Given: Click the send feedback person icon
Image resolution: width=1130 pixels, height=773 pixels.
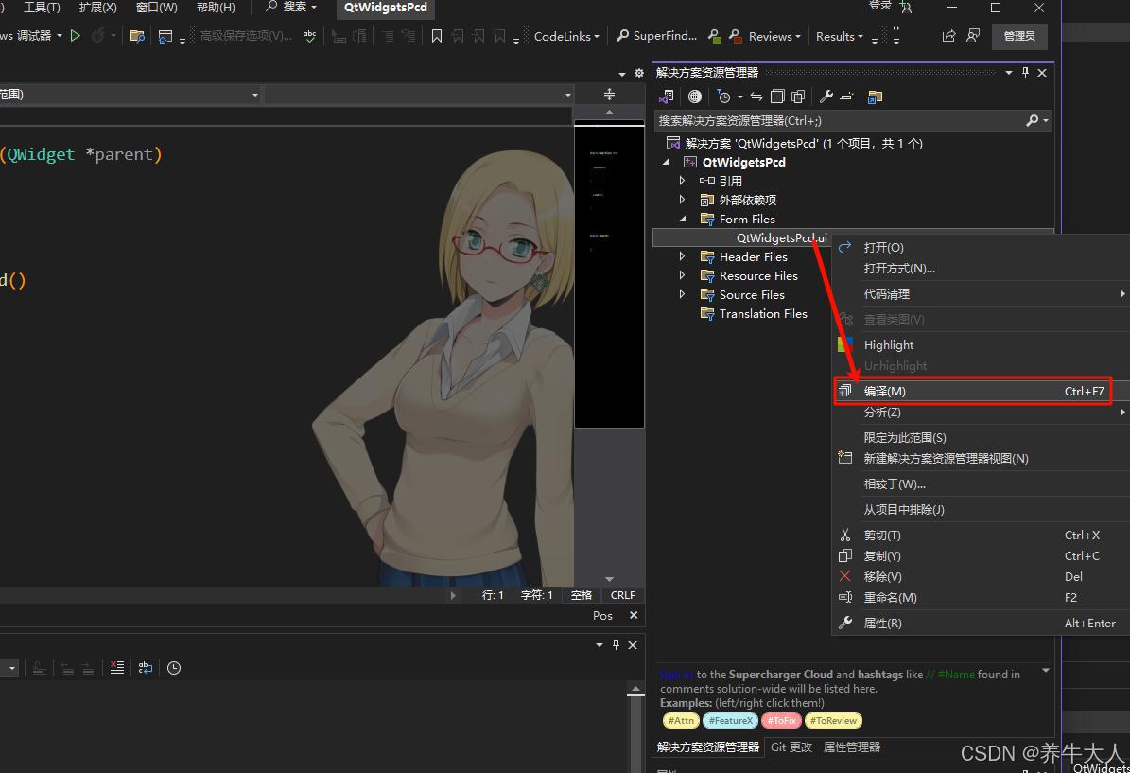Looking at the screenshot, I should point(973,35).
